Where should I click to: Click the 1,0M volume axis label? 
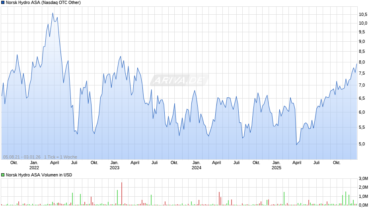pyautogui.click(x=363, y=196)
